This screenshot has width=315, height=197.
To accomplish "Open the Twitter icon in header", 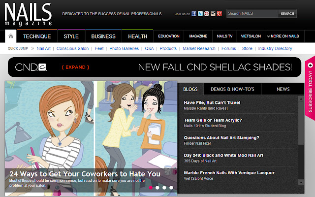I will pos(200,14).
